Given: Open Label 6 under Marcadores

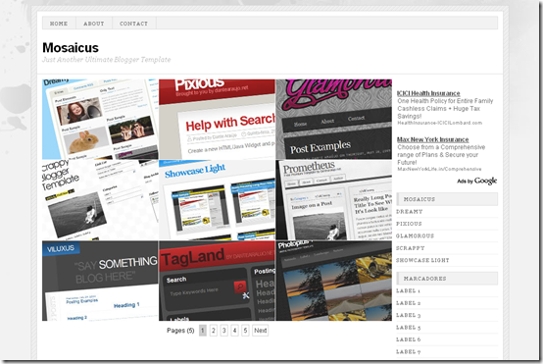Looking at the screenshot, I should pyautogui.click(x=409, y=339).
